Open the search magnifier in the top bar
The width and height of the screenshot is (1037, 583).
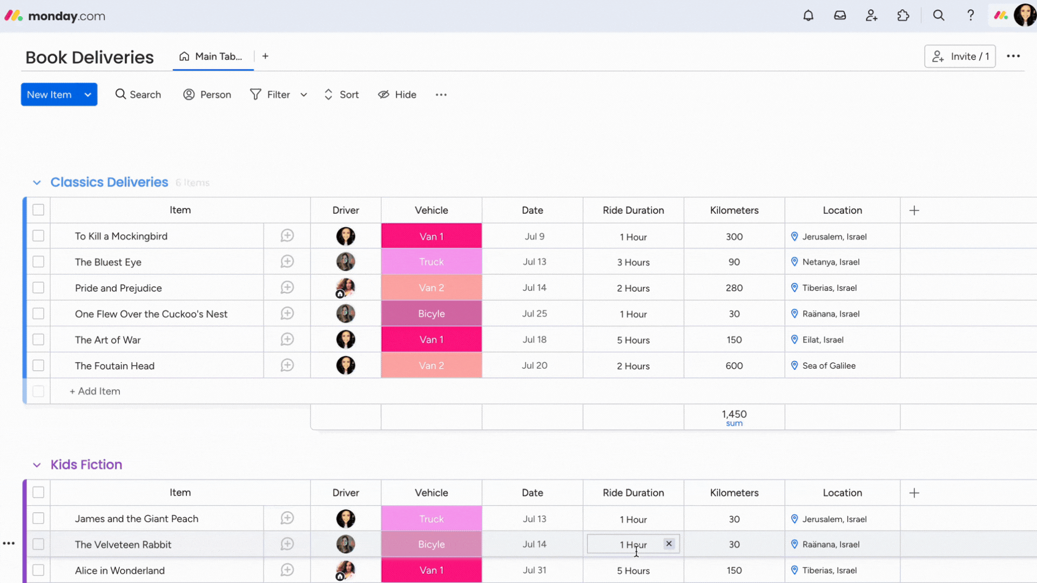click(x=939, y=15)
